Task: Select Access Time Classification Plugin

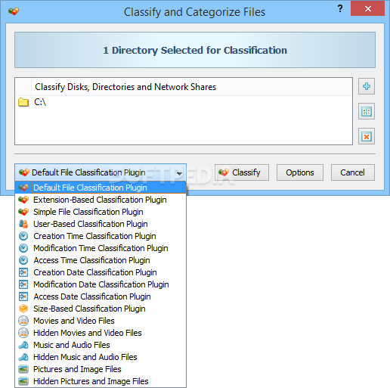Action: 101,260
